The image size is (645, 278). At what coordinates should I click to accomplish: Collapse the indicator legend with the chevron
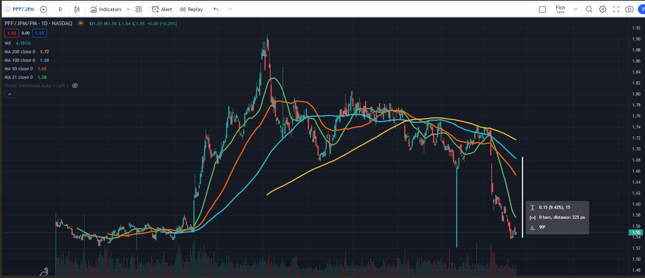click(10, 94)
